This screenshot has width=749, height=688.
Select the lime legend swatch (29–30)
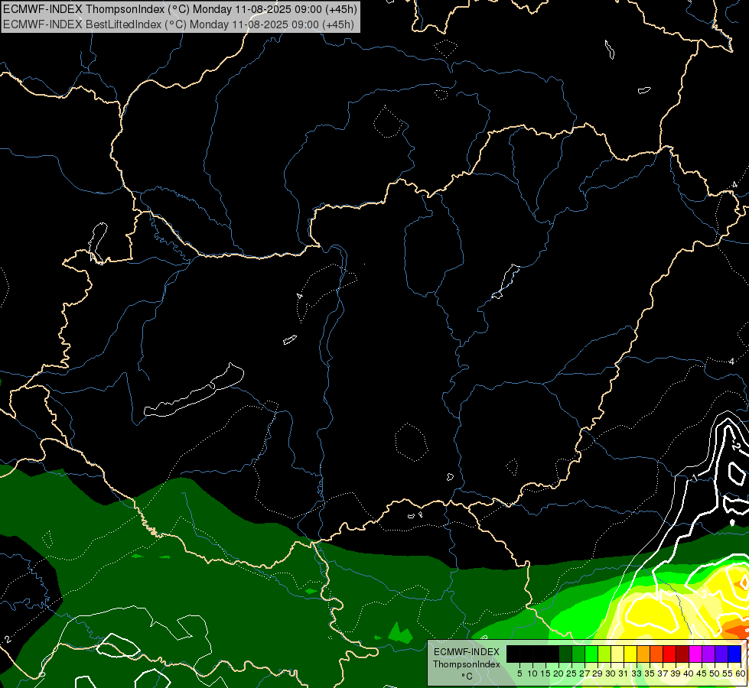[604, 654]
